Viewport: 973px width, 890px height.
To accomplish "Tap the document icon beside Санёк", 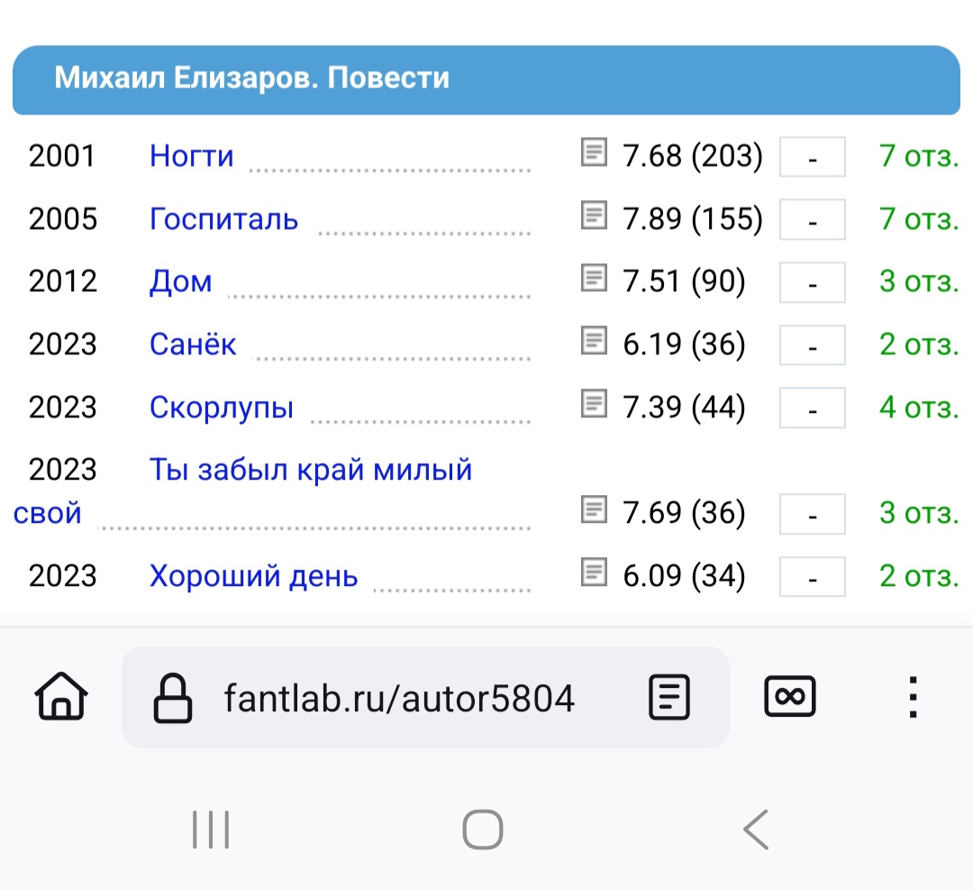I will tap(593, 340).
